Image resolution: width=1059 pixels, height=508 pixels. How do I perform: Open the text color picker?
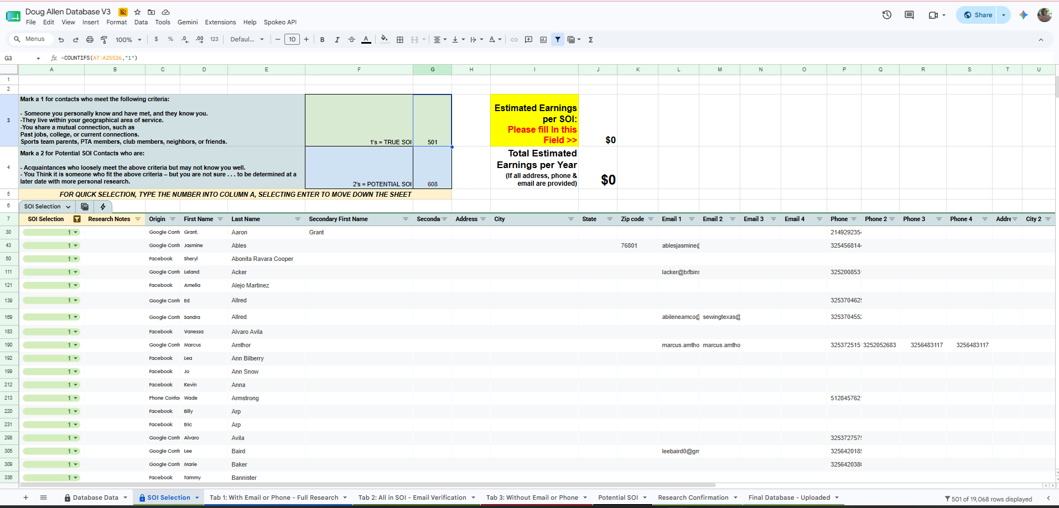366,40
